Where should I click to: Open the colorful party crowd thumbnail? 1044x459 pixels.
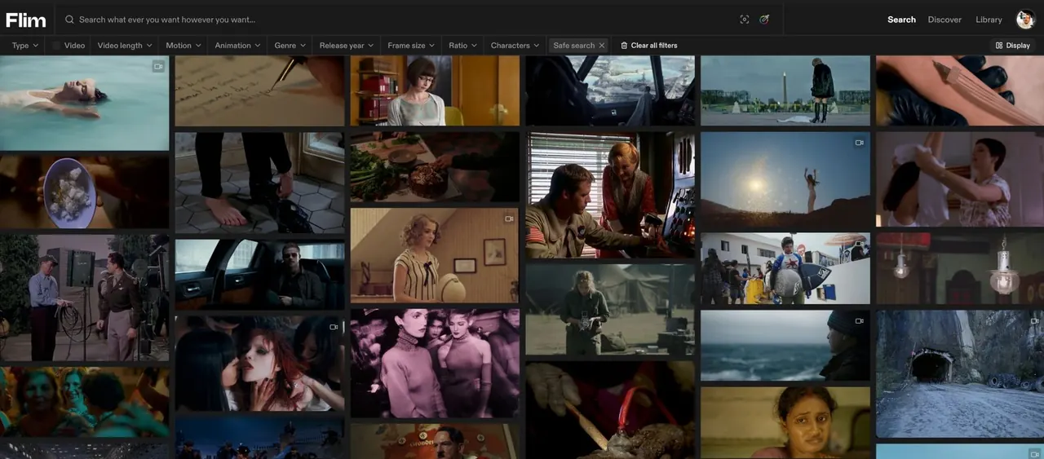(x=85, y=402)
